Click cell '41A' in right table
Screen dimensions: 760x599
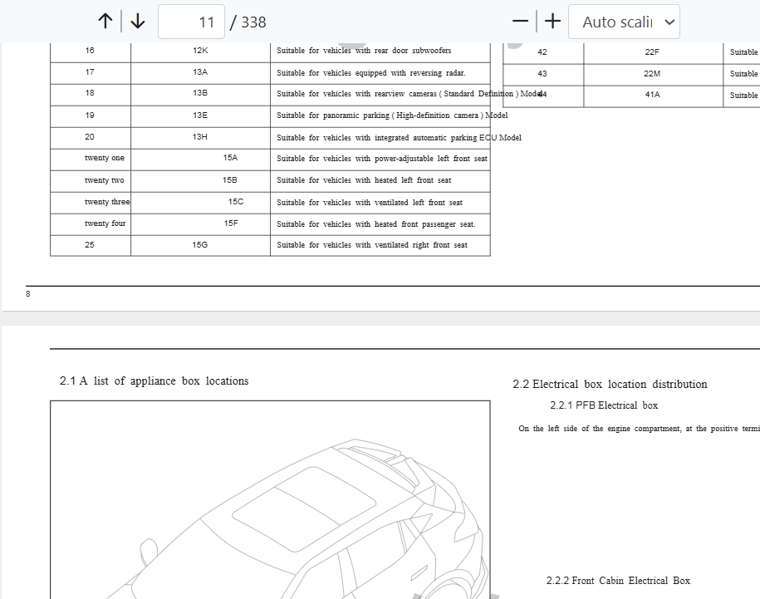pyautogui.click(x=652, y=95)
